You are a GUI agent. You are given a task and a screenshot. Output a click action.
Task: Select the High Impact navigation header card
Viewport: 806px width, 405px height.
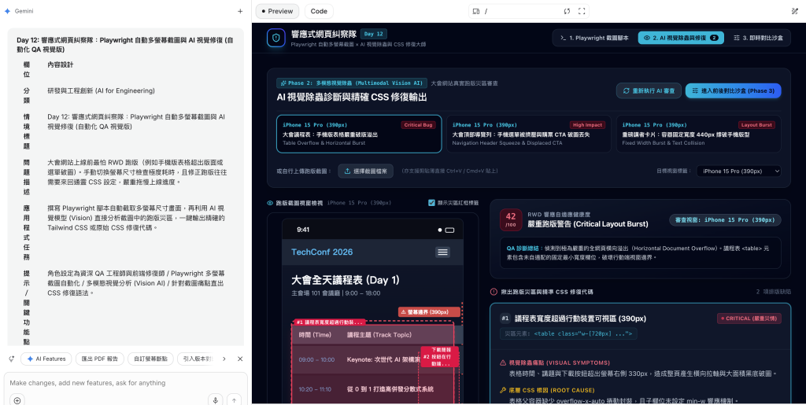[x=528, y=134]
